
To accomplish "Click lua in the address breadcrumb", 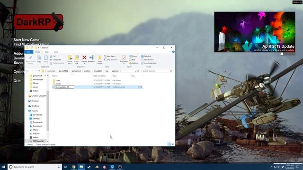I will (107, 71).
